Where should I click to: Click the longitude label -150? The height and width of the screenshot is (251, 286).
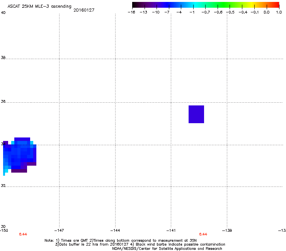coord(4,231)
